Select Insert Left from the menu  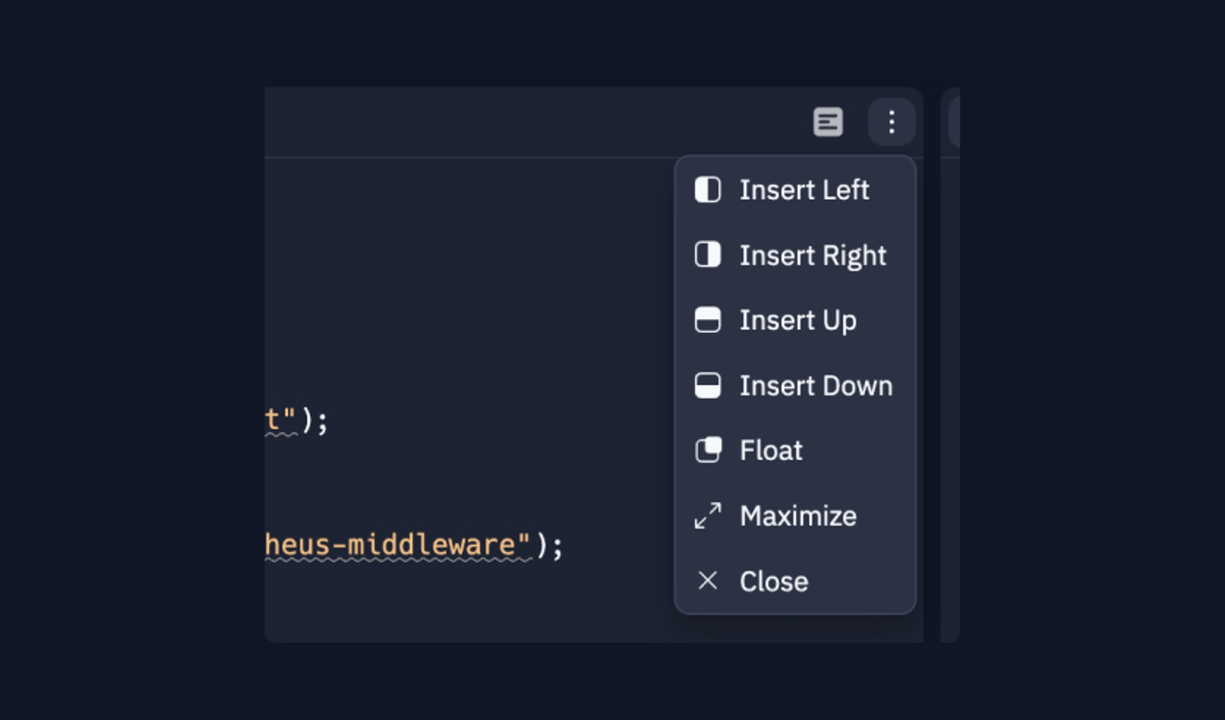pos(804,189)
